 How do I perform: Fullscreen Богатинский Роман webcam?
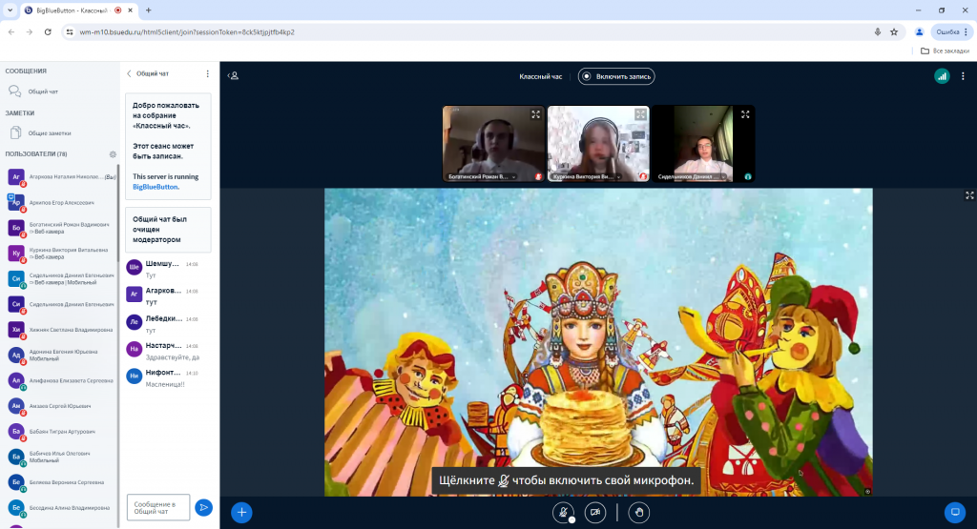coord(535,114)
